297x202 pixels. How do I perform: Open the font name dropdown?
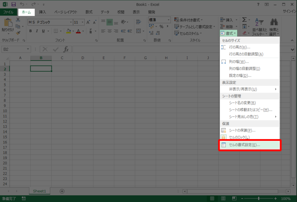(71, 22)
